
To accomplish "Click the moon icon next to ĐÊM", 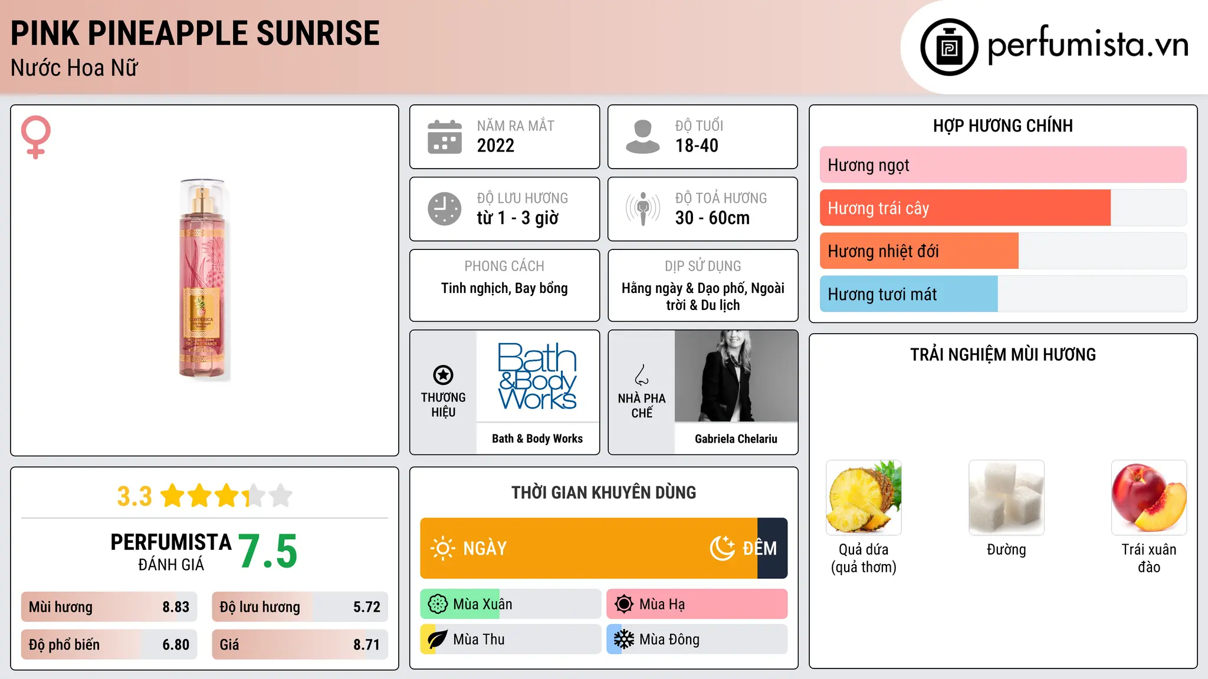I will pos(723,548).
